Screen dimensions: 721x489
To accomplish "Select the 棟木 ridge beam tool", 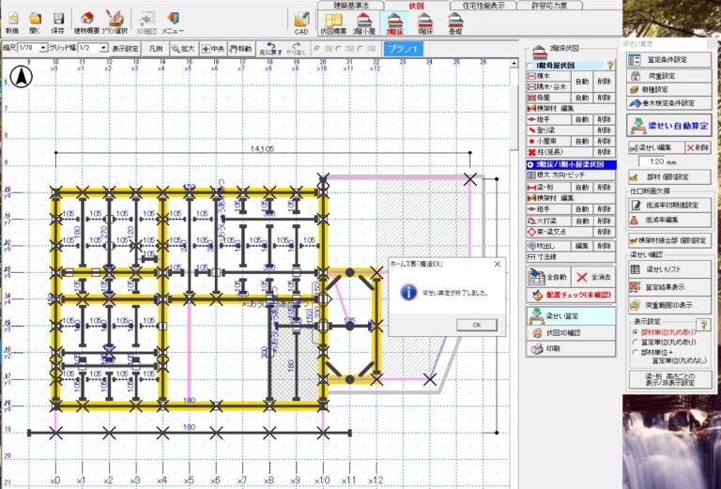I will click(x=548, y=76).
